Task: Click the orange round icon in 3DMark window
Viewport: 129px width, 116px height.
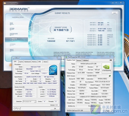Action: click(10, 65)
